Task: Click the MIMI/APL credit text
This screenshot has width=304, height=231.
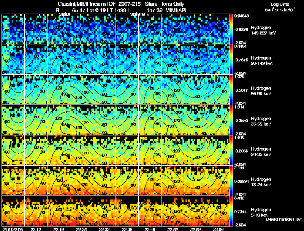Action: pos(177,10)
